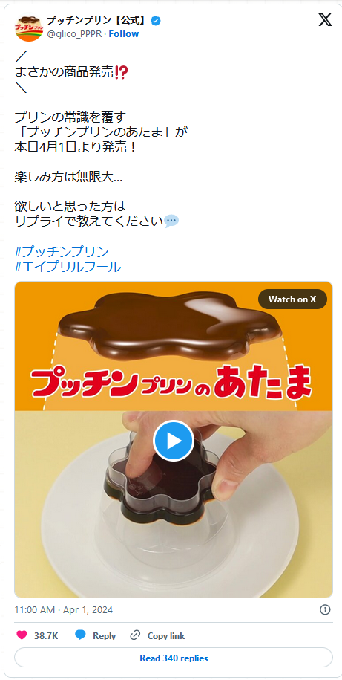Click the chain link copy icon
The image size is (342, 680).
click(135, 635)
